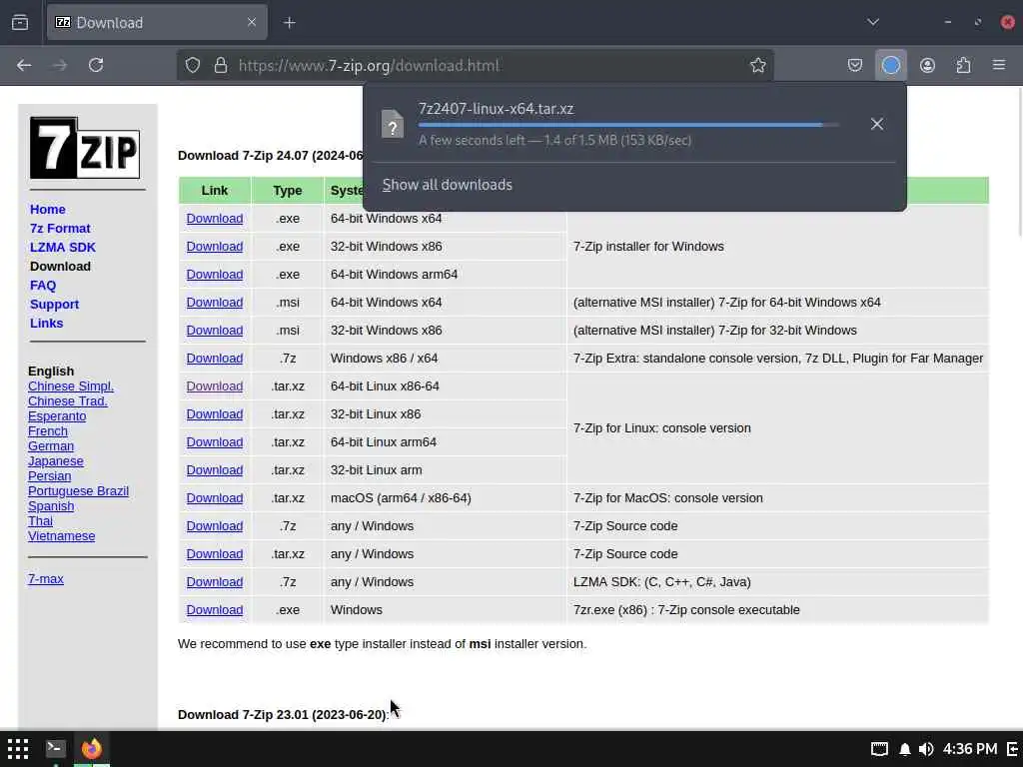This screenshot has width=1023, height=767.
Task: Open the Links page
Action: click(x=46, y=323)
